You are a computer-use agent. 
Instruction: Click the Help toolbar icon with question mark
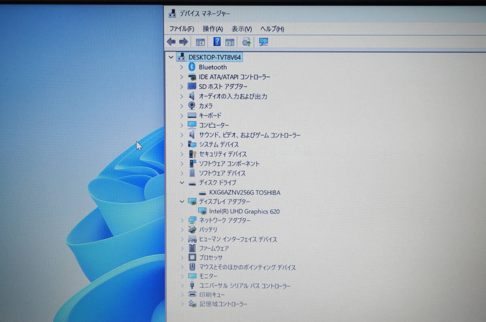[217, 42]
